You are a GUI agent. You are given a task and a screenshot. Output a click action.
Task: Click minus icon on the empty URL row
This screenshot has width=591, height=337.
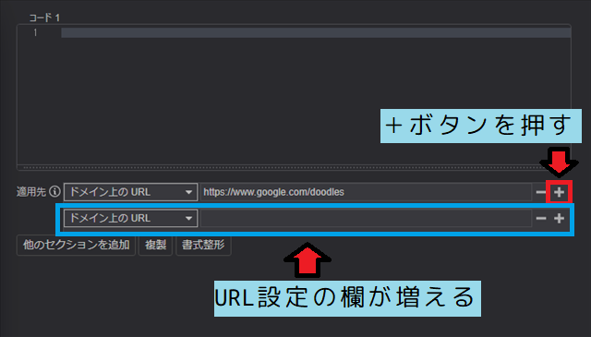coord(541,218)
